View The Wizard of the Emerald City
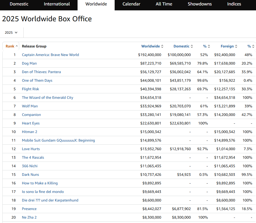 (47, 97)
